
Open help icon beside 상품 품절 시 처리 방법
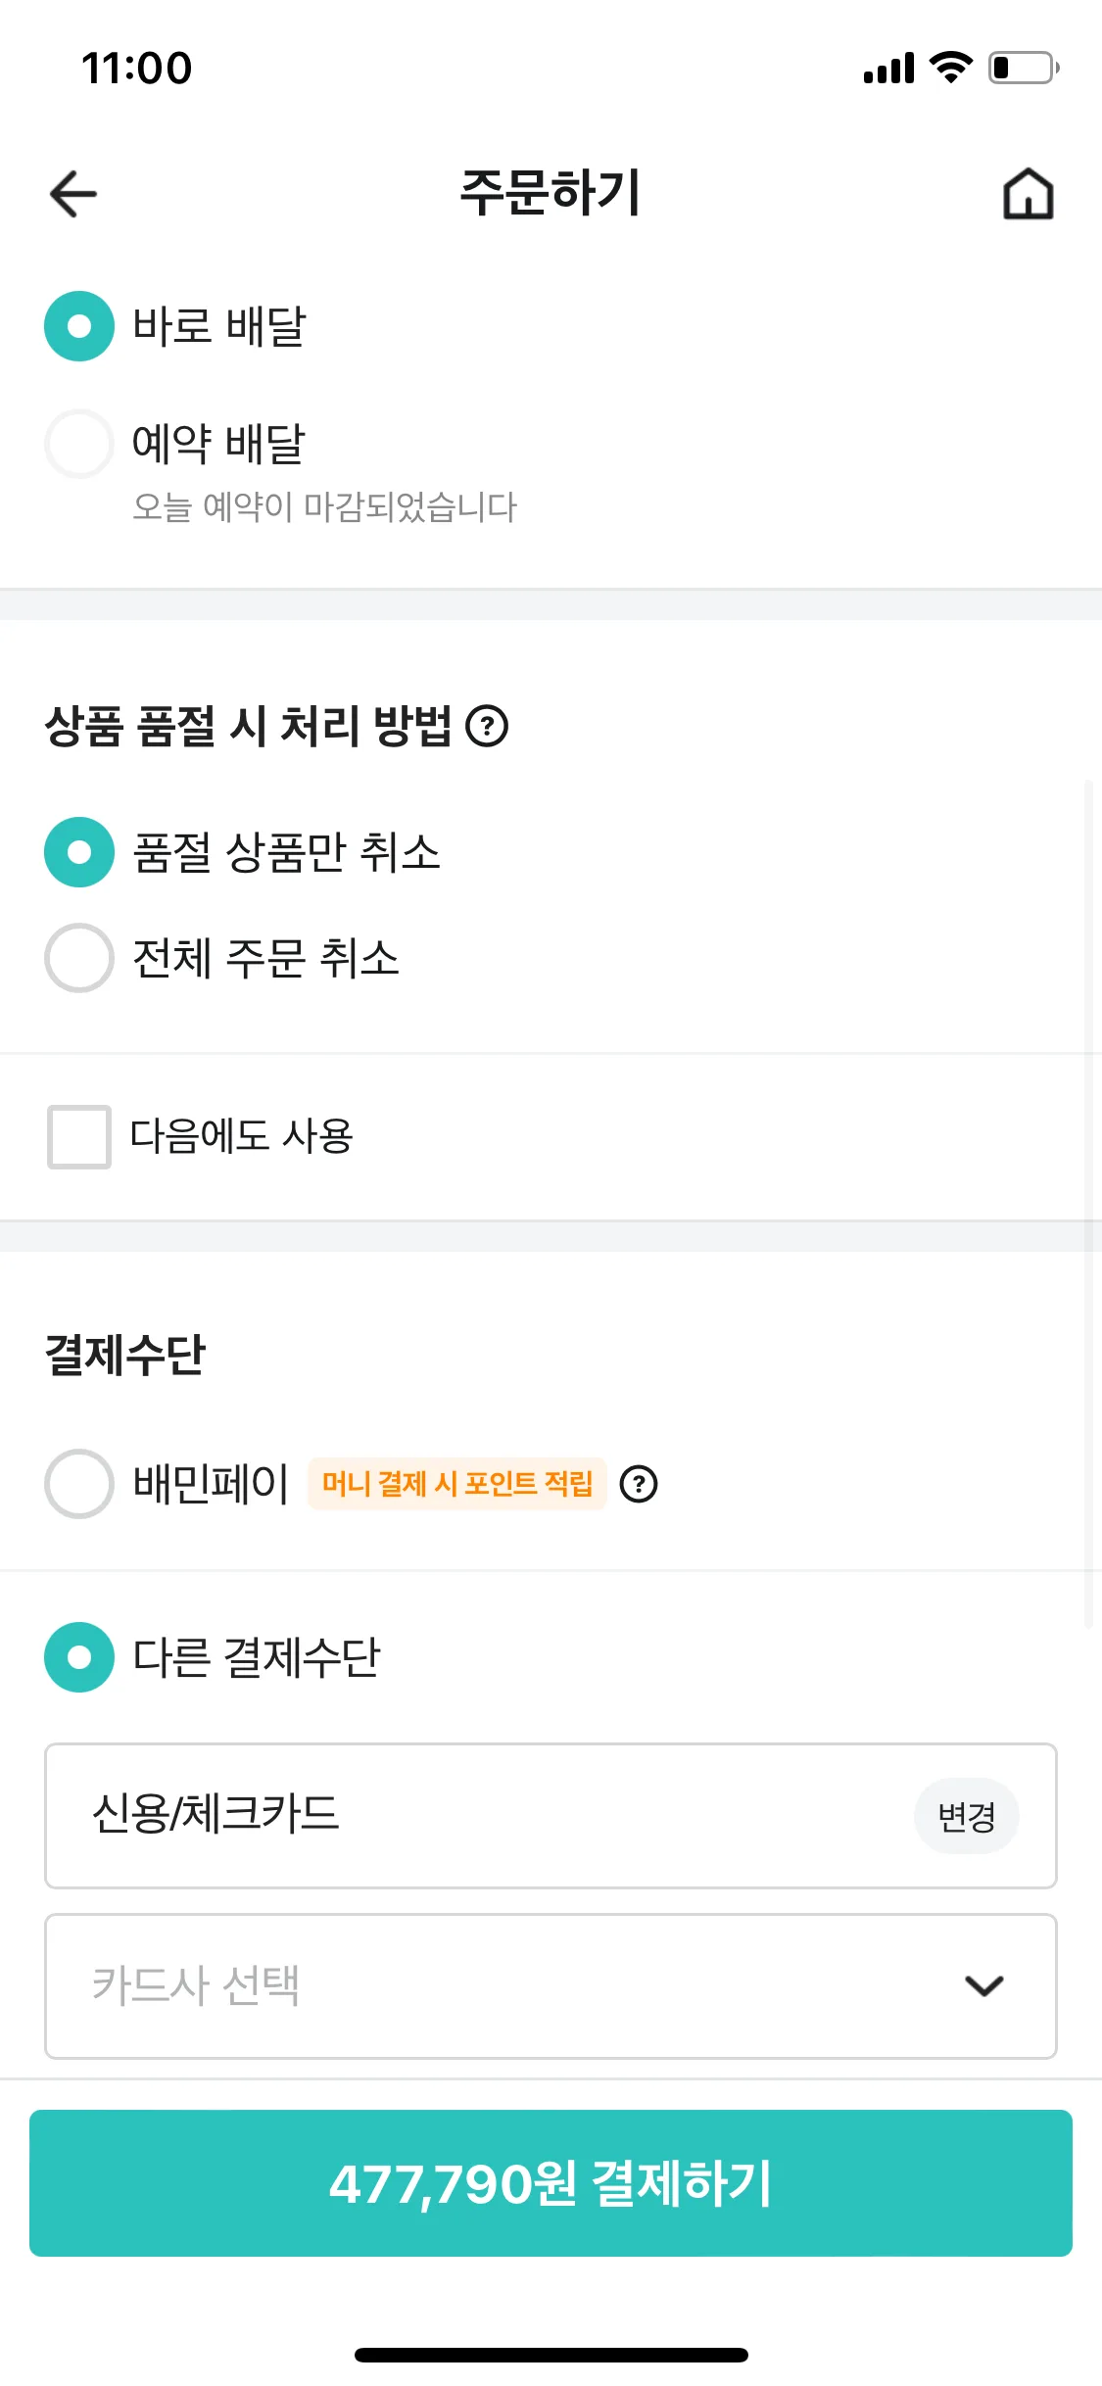pyautogui.click(x=487, y=727)
